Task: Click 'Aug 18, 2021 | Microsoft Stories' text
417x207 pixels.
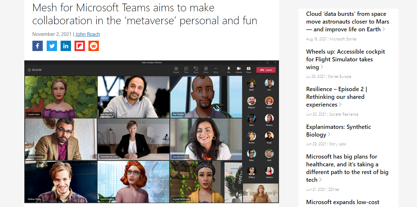Action: pos(331,39)
